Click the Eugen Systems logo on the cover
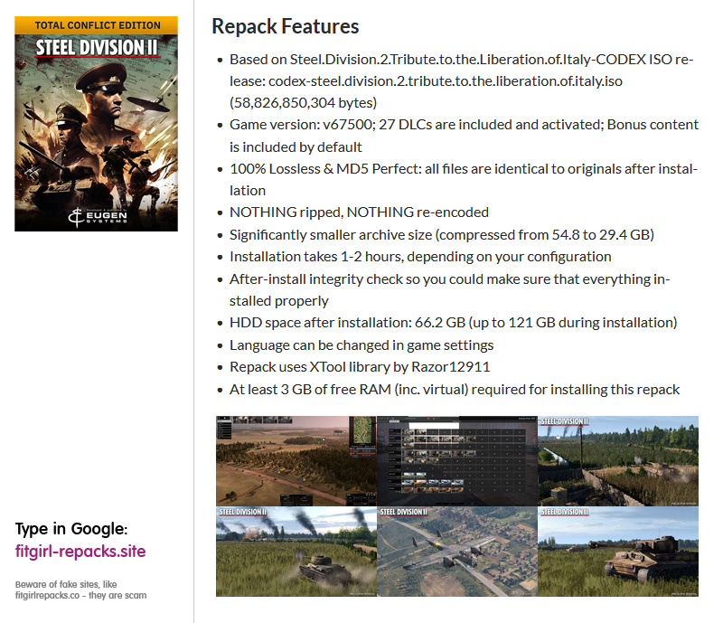This screenshot has width=723, height=623. pos(98,214)
